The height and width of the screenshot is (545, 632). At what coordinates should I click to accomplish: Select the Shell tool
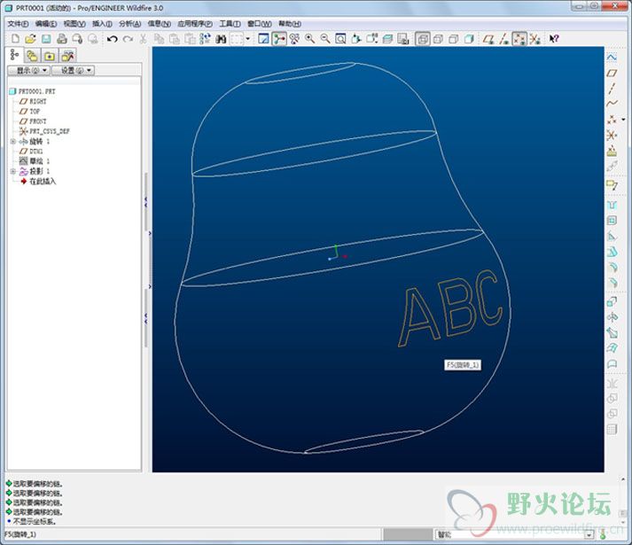pyautogui.click(x=612, y=221)
